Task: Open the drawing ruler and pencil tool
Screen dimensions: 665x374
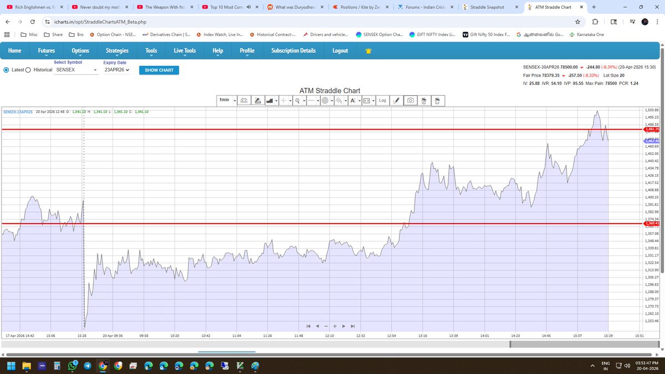Action: pos(258,100)
